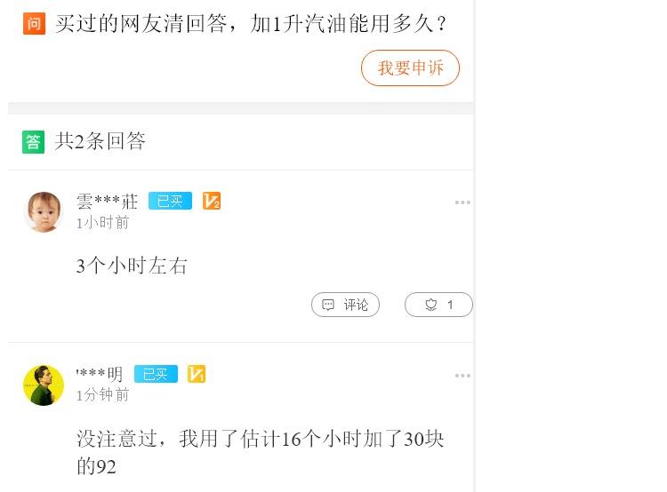Open the profile of username 雲***莊

click(107, 202)
